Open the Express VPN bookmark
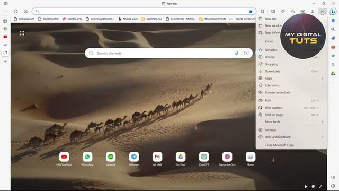This screenshot has width=339, height=191. (x=72, y=19)
